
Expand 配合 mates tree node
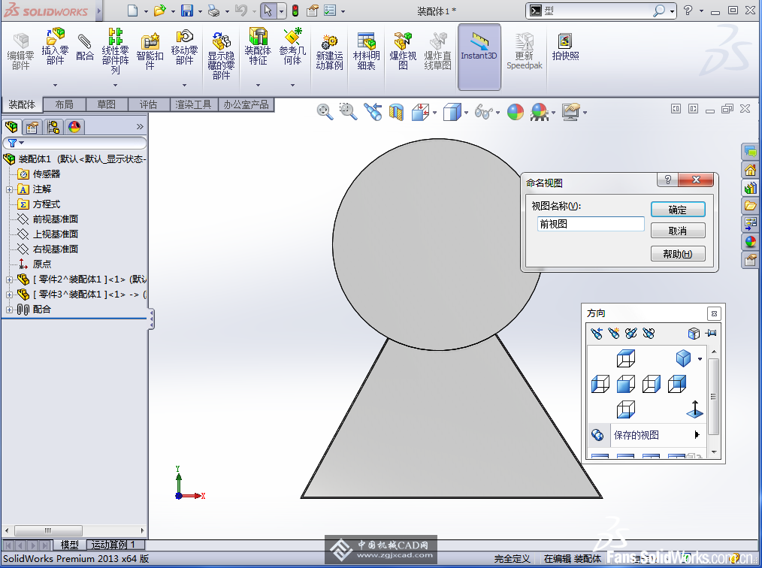[x=9, y=310]
